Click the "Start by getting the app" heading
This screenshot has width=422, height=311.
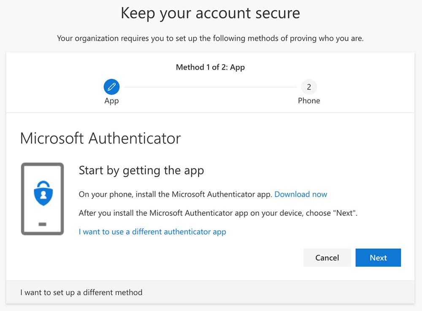click(x=141, y=170)
